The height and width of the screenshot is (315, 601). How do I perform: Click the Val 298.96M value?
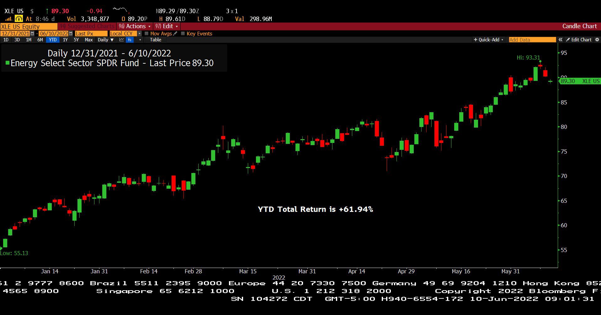pos(253,19)
